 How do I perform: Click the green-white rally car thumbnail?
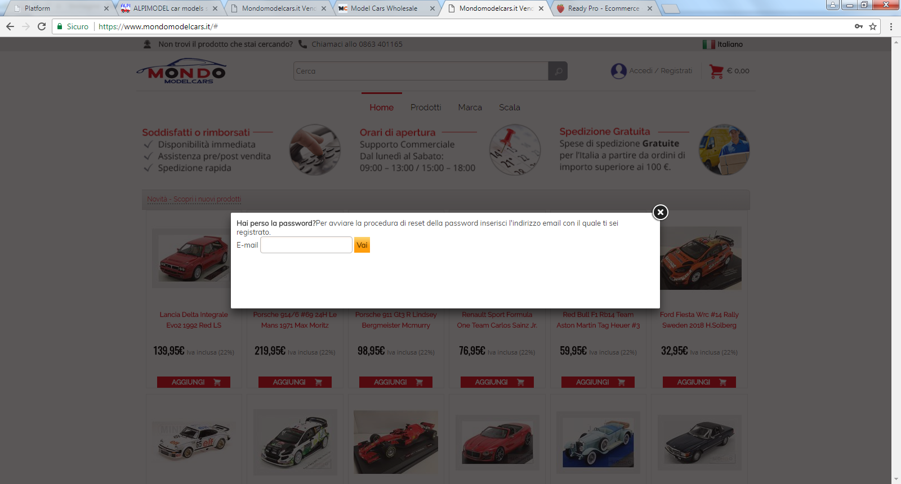[295, 442]
